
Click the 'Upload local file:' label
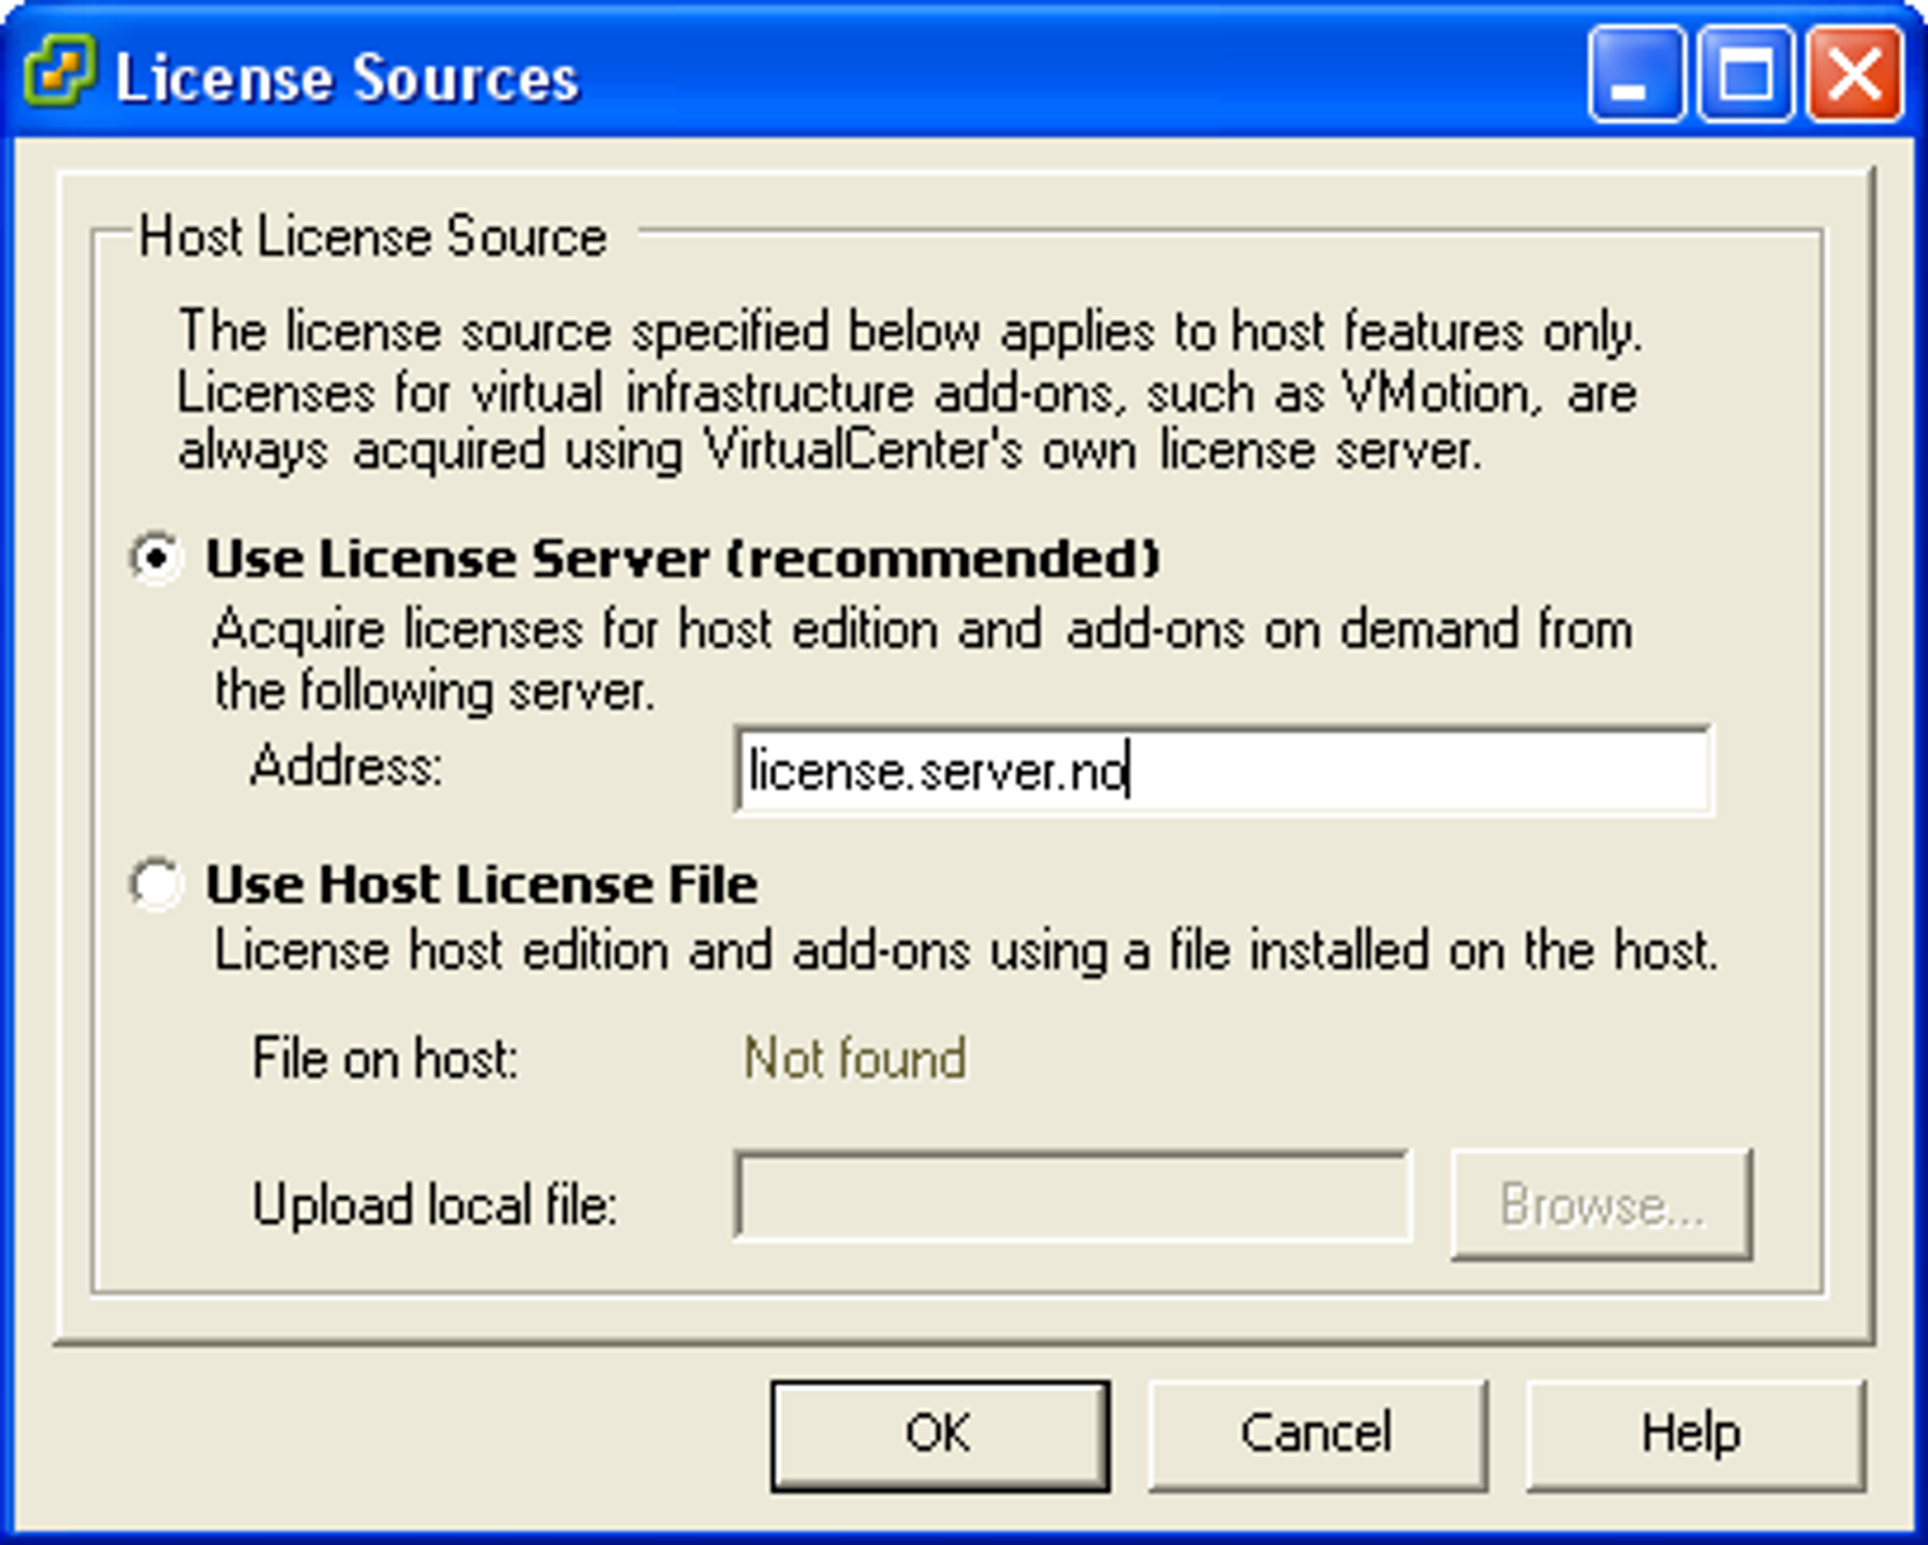(434, 1205)
